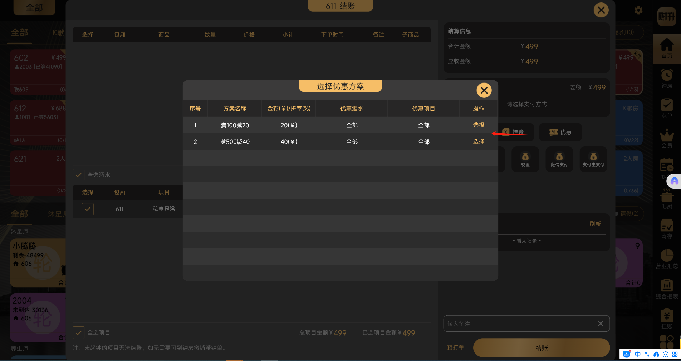Open room 602 card
The image size is (681, 361).
(38, 72)
